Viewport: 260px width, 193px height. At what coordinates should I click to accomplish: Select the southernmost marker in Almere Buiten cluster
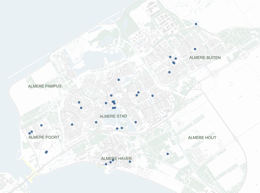tap(169, 72)
